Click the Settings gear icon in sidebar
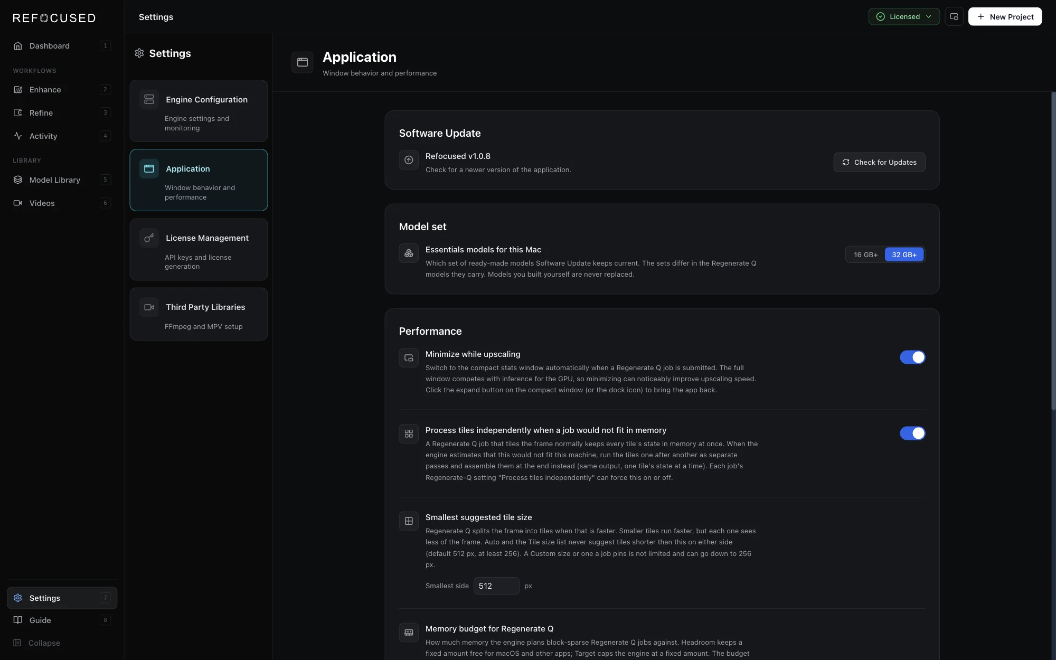The image size is (1056, 660). (18, 598)
